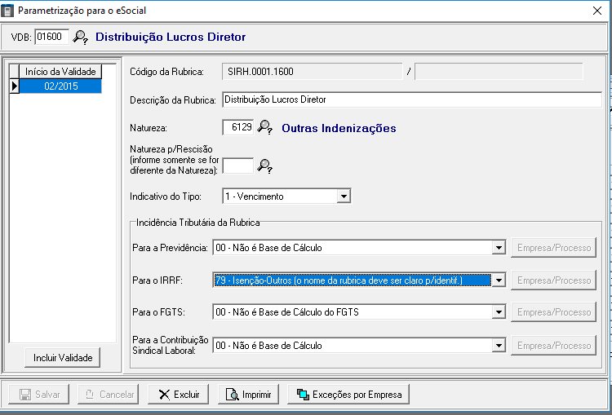Viewport: 612px width, 415px height.
Task: Close the Parametrização para o eSocial window
Action: click(596, 11)
